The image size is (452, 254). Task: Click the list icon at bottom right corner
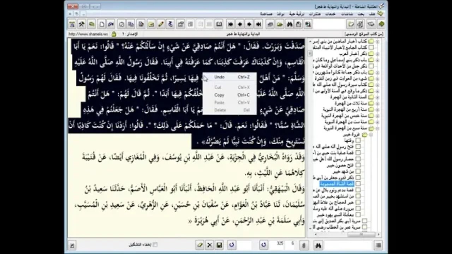tap(378, 245)
